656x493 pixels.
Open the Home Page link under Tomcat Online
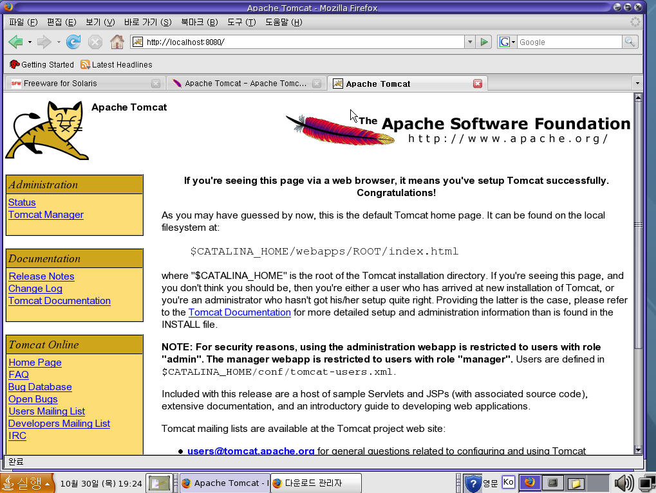pyautogui.click(x=35, y=363)
